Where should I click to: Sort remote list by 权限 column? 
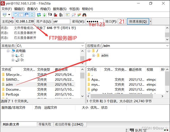[152, 69]
